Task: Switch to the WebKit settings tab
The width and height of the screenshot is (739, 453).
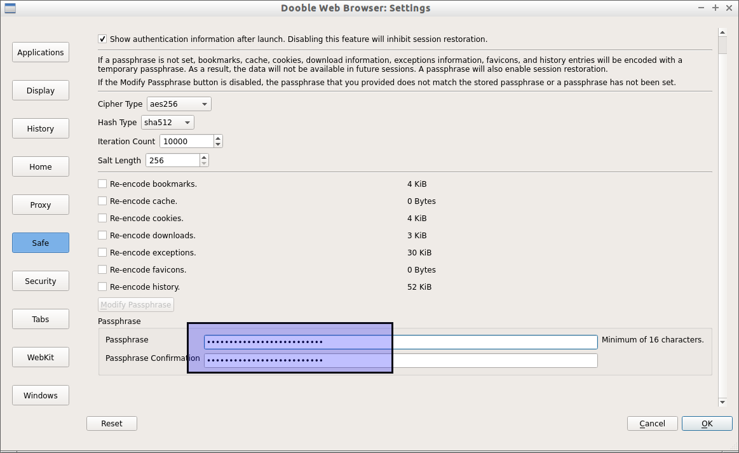Action: [41, 357]
